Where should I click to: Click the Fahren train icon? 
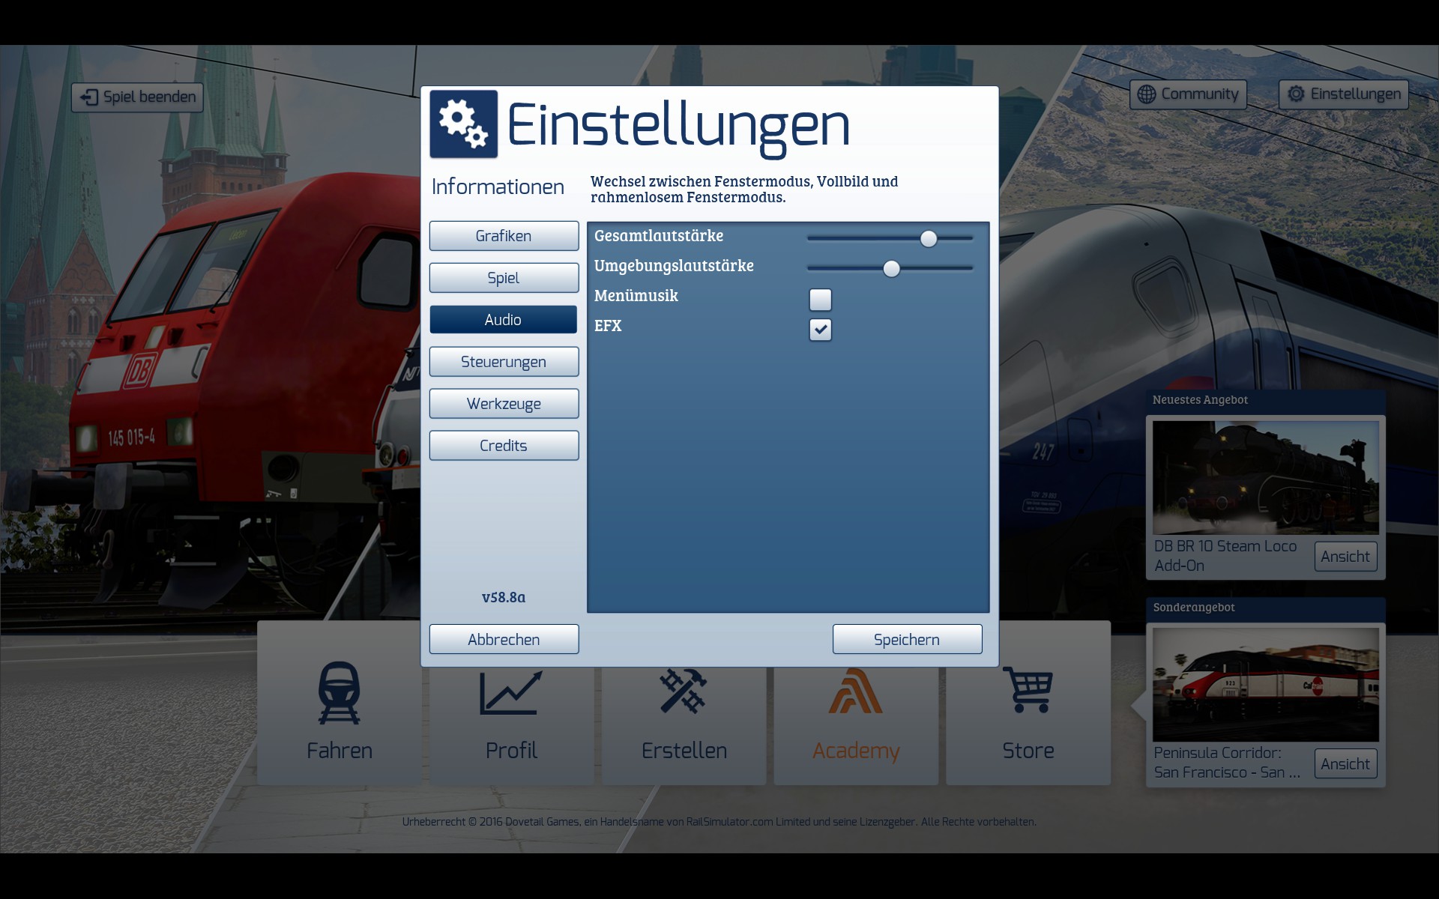[339, 692]
